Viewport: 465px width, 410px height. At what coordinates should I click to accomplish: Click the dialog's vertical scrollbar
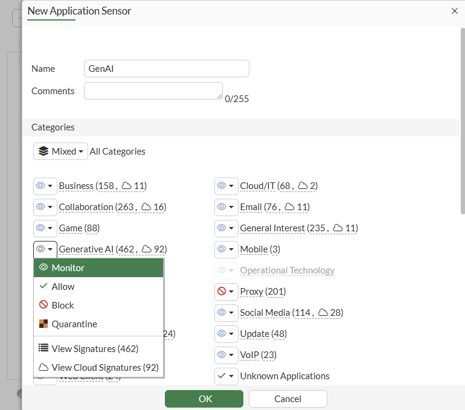click(463, 121)
